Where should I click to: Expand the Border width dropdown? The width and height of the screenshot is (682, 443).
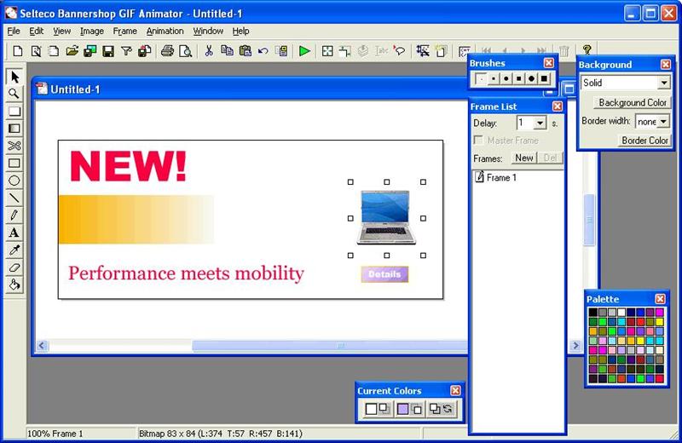point(663,122)
